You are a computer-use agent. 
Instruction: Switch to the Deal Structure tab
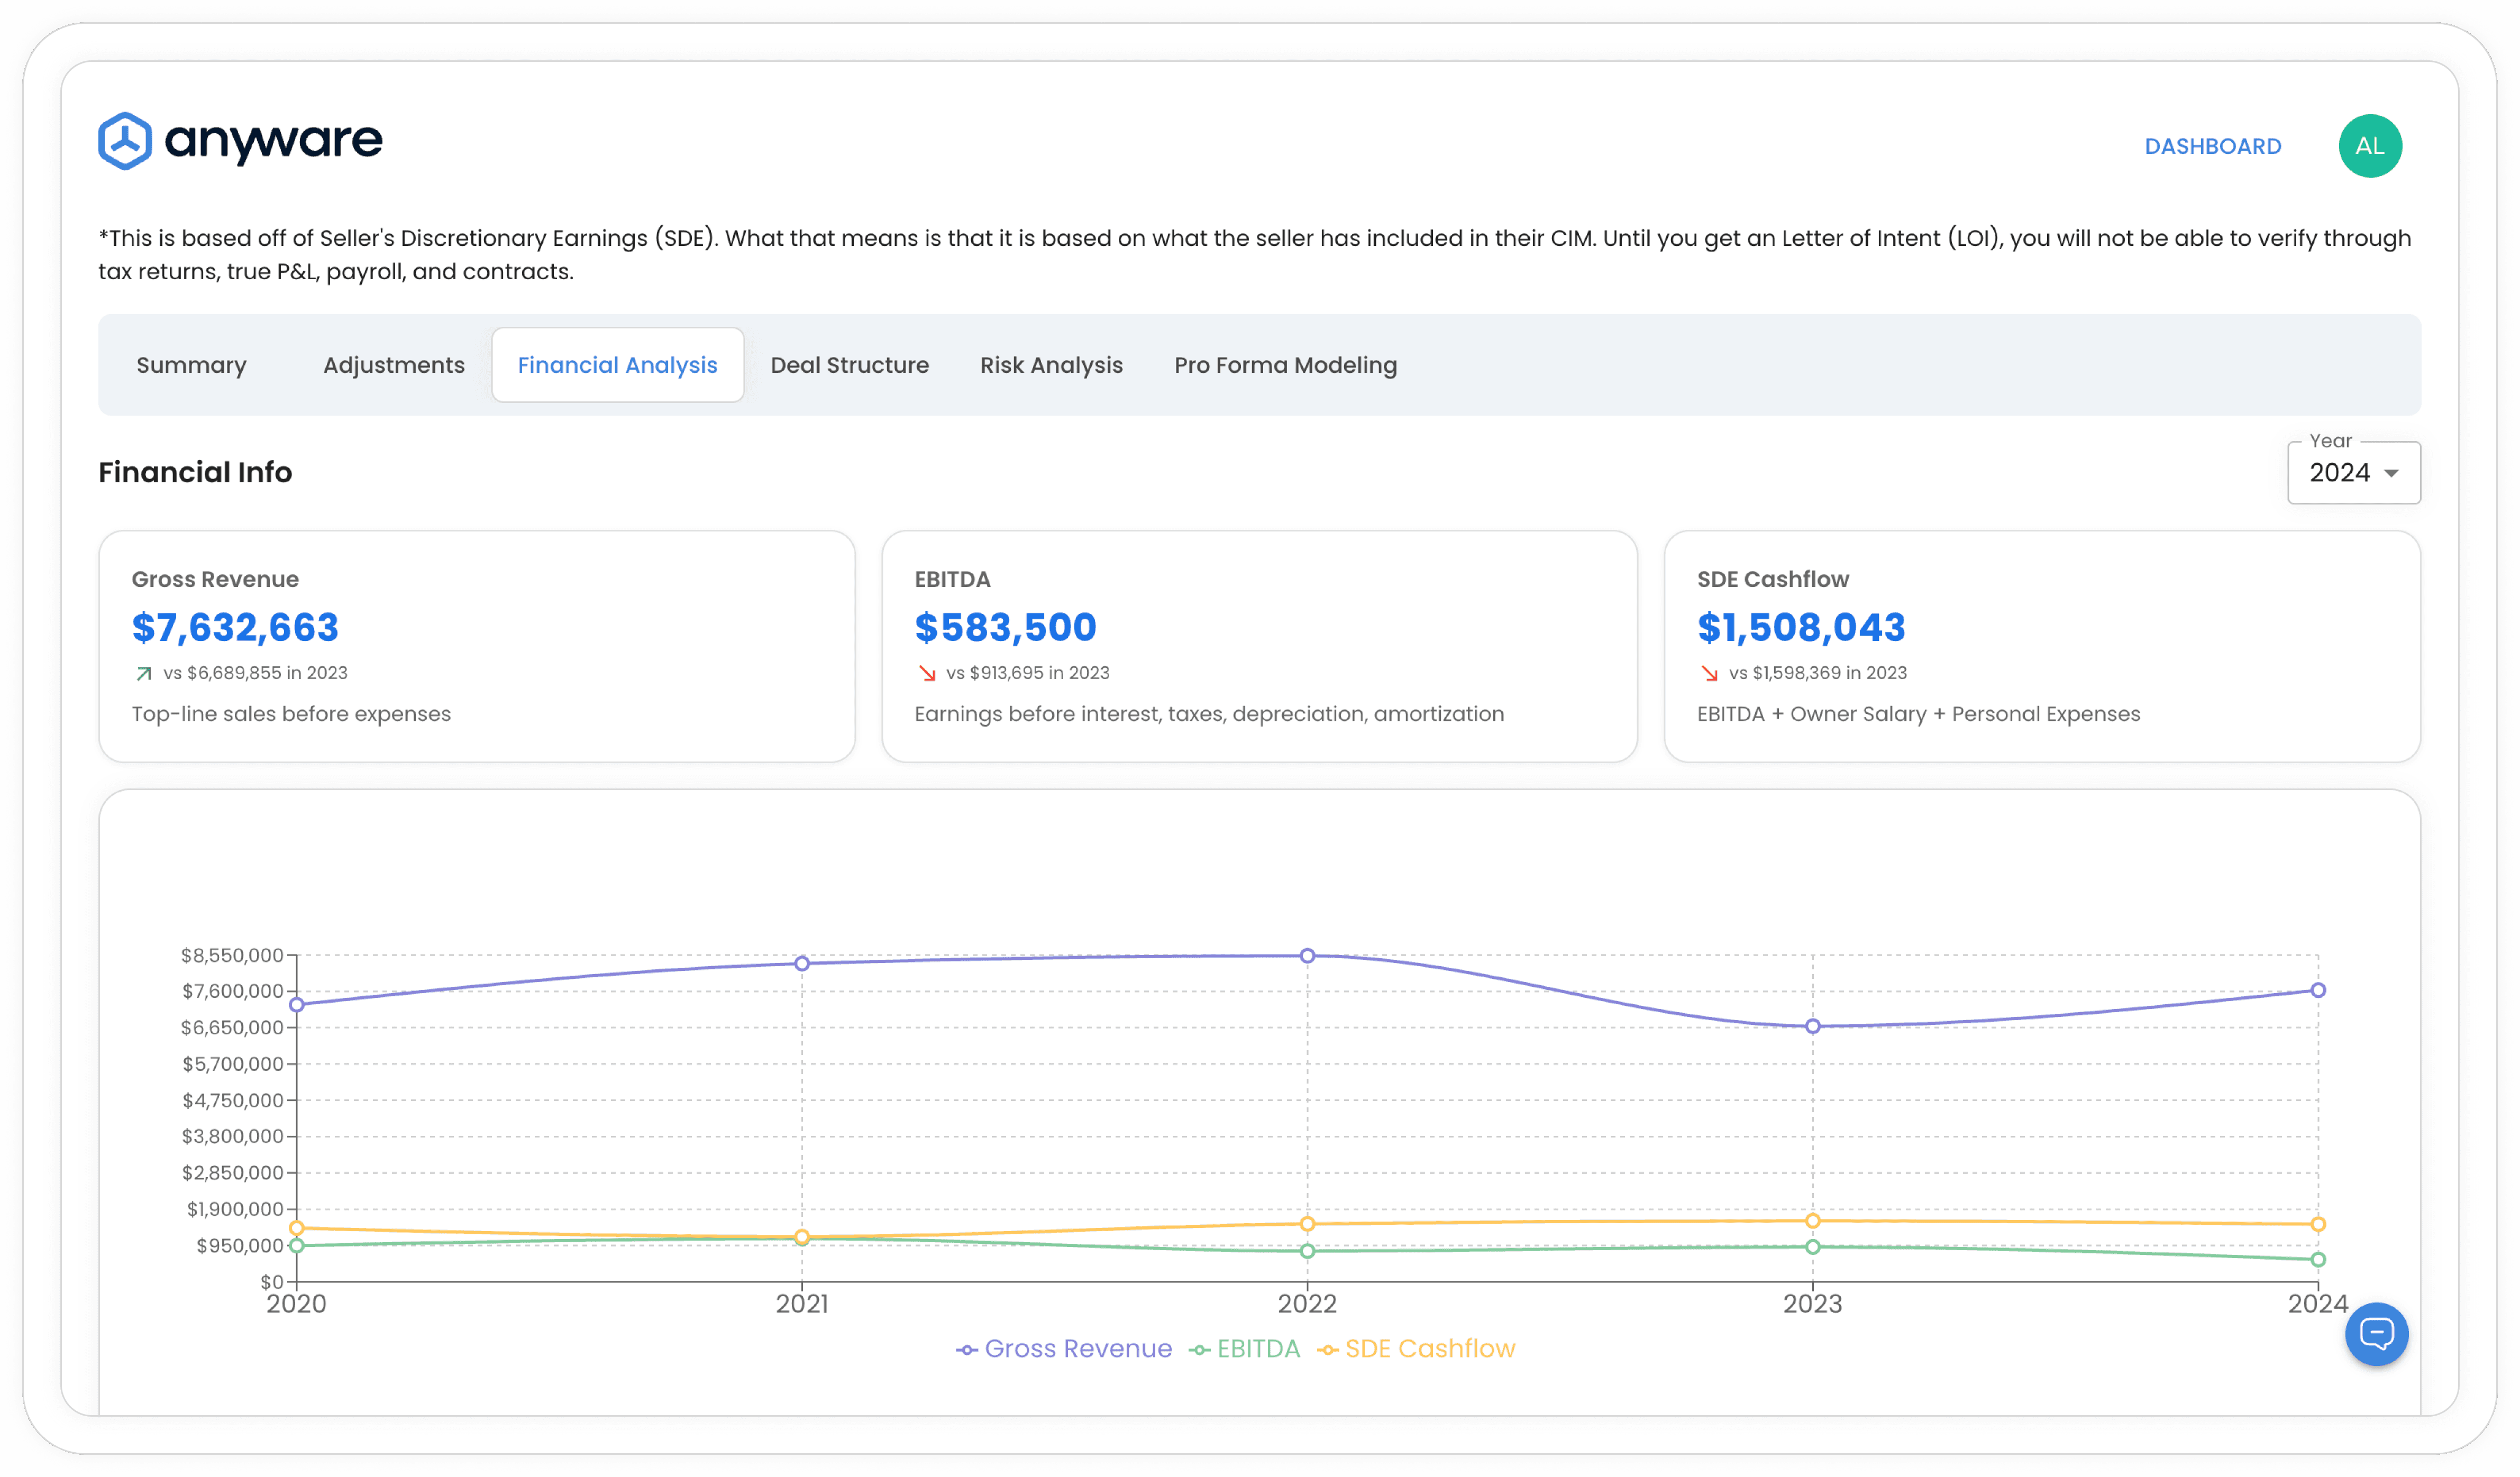tap(849, 366)
